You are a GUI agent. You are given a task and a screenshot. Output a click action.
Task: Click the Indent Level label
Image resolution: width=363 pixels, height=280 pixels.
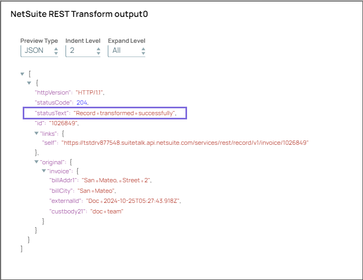click(x=83, y=41)
